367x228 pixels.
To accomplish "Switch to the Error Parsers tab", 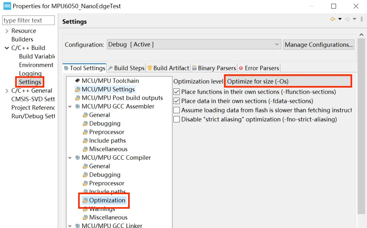I will 259,68.
